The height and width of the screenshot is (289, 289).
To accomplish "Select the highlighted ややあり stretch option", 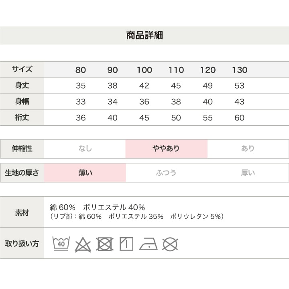I will point(166,149).
